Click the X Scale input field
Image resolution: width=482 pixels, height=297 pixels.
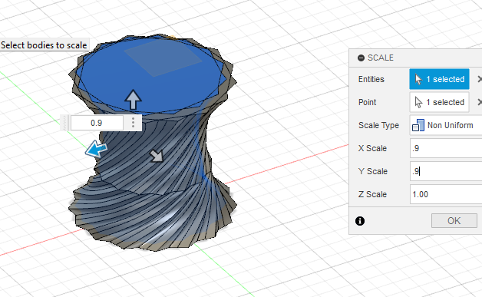(x=446, y=148)
